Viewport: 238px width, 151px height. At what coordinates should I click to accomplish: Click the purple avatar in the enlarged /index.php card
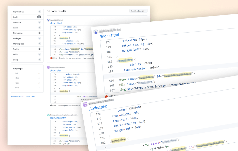(x=85, y=104)
